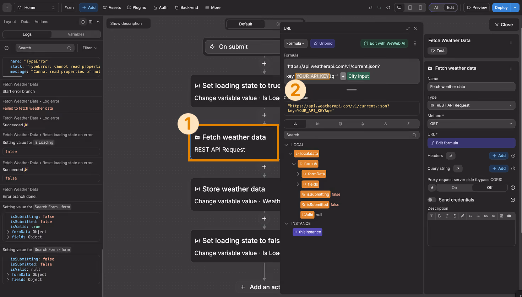
Task: Bind Proxy request setting with plug icon
Action: [x=432, y=188]
